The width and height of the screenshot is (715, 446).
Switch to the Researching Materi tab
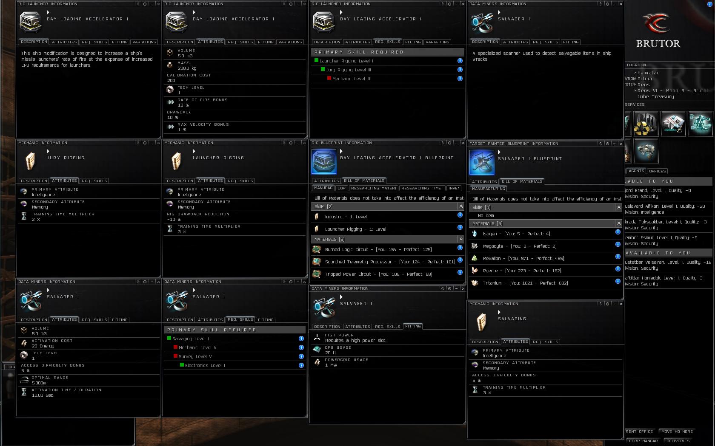pos(374,188)
